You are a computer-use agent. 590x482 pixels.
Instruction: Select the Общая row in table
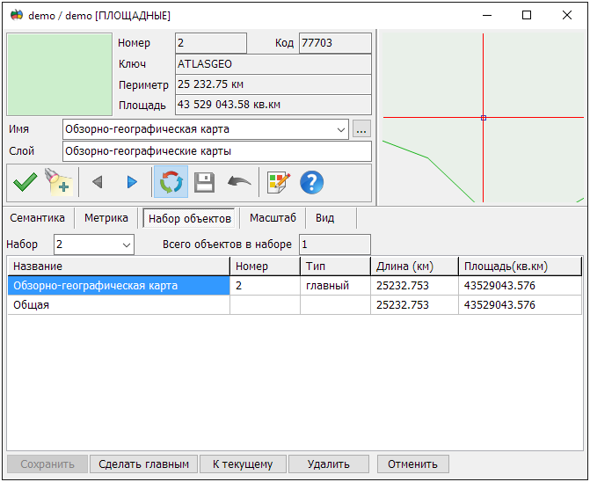point(118,304)
